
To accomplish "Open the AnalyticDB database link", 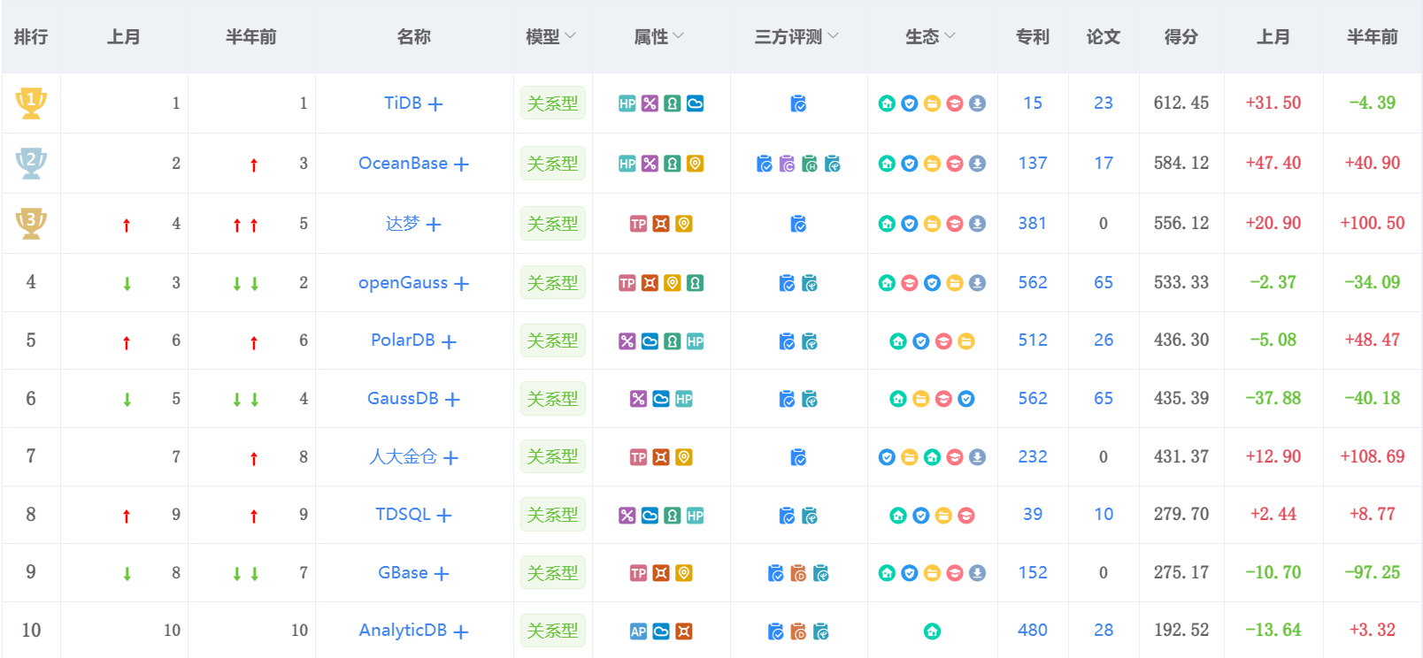I will pos(403,631).
